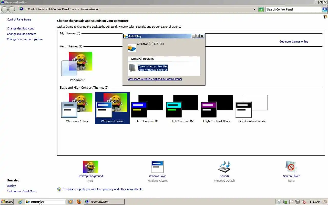Open Change your account picture link

pyautogui.click(x=25, y=39)
